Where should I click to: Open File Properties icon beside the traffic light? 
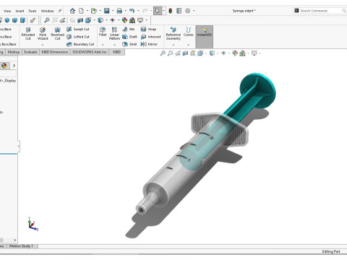click(179, 11)
